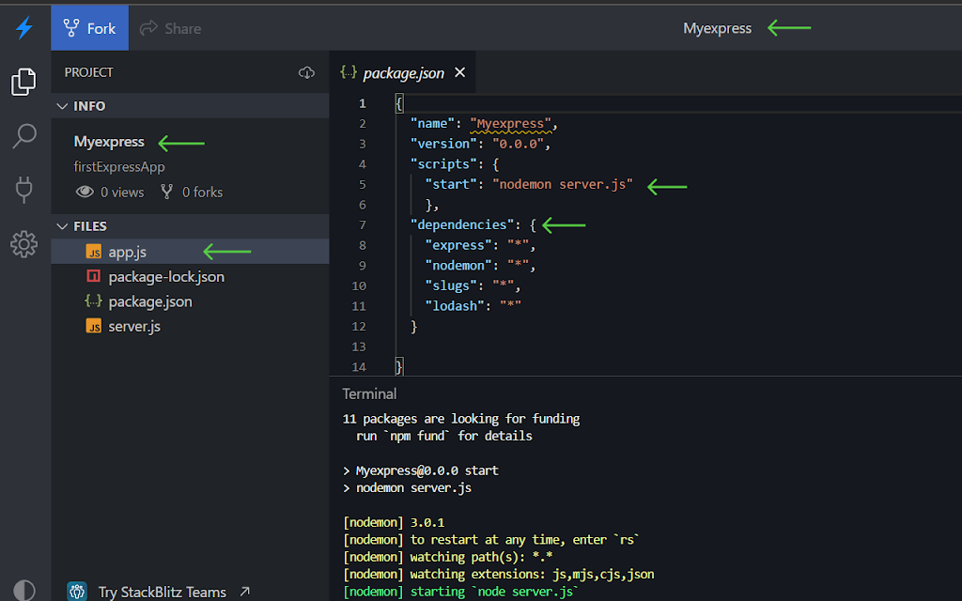Select the Myexpress project title in INFO
Screen dimensions: 962x601
[x=109, y=142]
